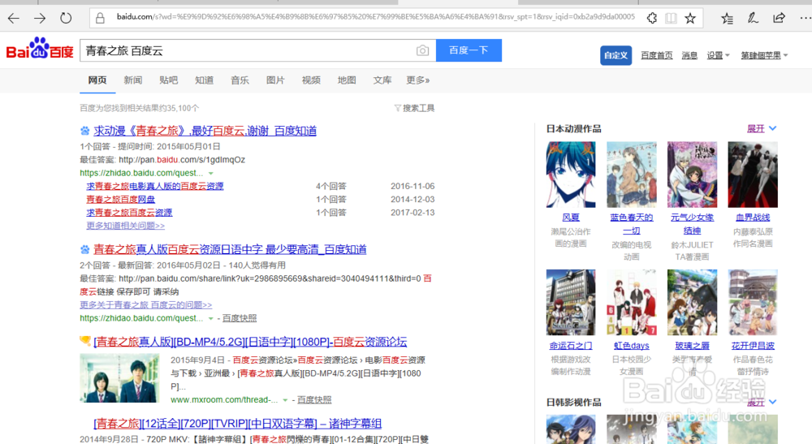Switch to the 图片 tab
812x444 pixels.
pos(275,80)
